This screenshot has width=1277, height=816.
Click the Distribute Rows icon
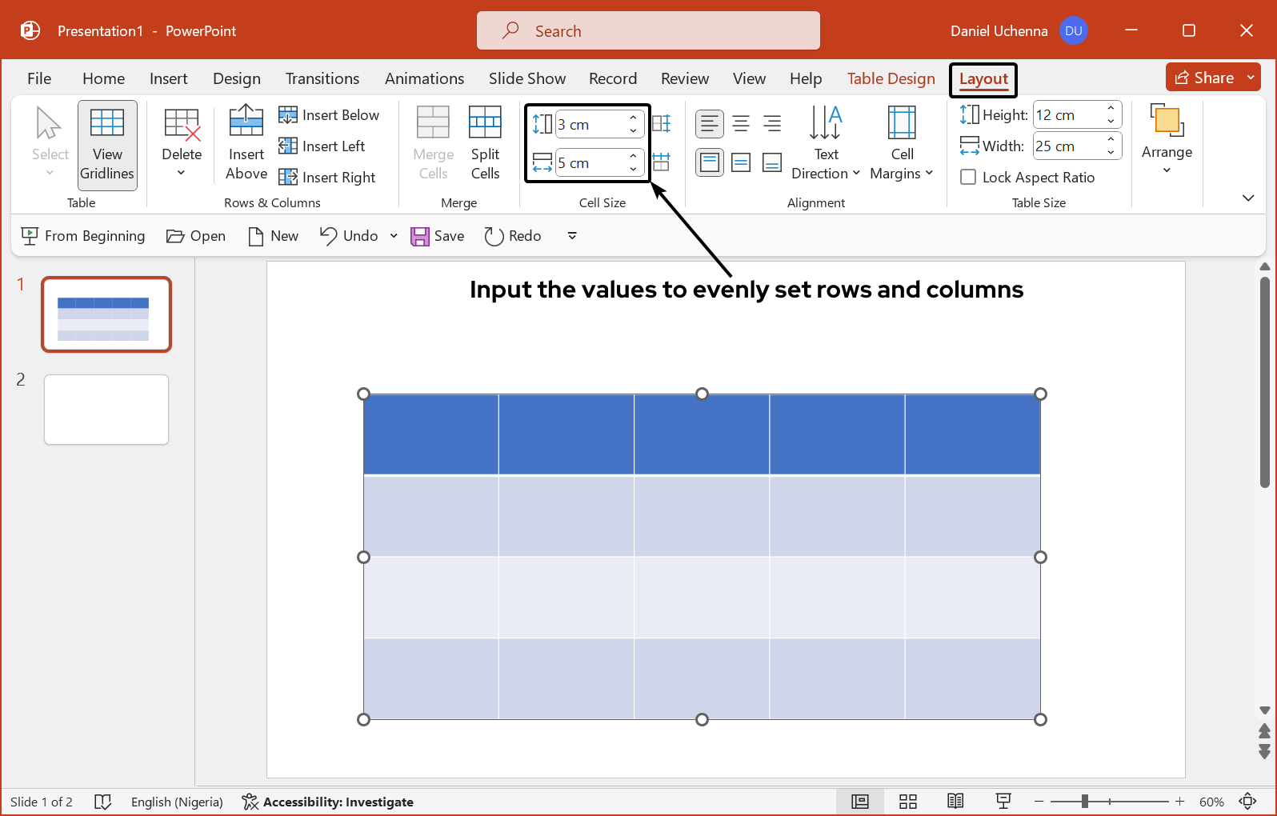[661, 124]
